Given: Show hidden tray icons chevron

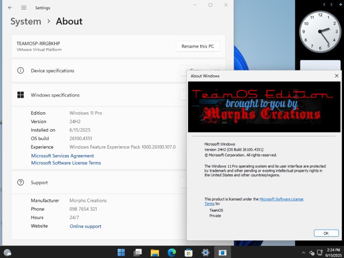Looking at the screenshot, I should (x=303, y=253).
